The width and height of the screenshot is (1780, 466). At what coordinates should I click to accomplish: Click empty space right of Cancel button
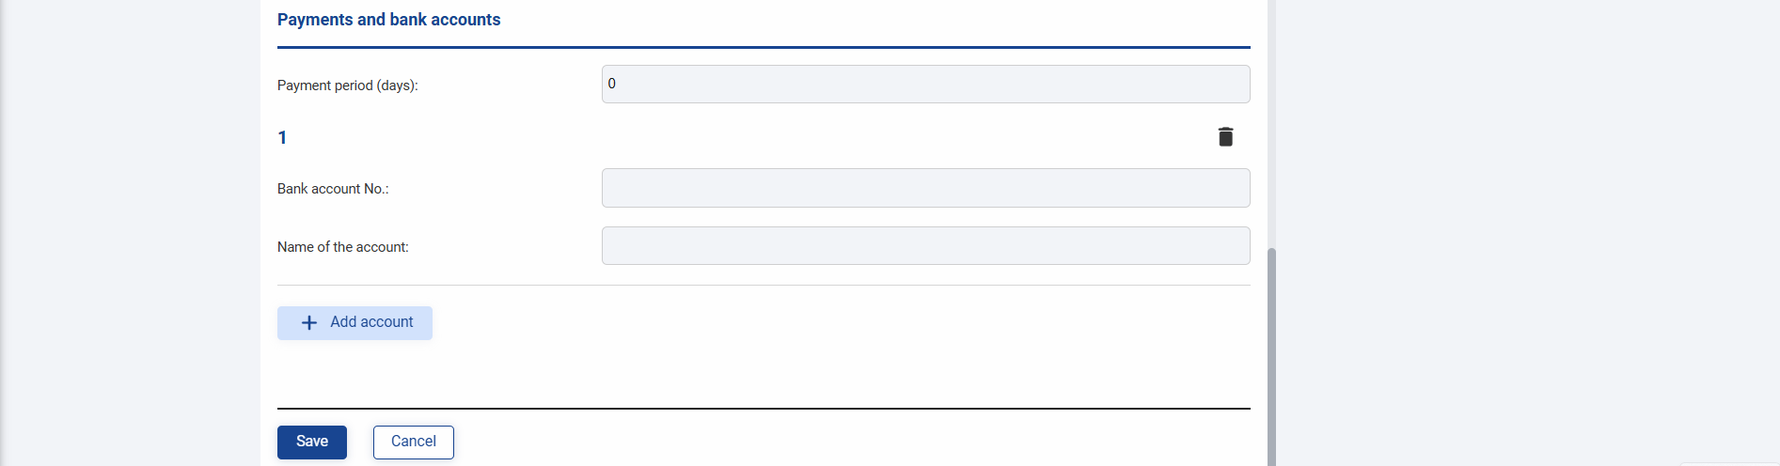coord(846,443)
